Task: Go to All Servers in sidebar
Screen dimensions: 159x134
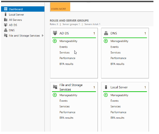Action: click(x=23, y=20)
